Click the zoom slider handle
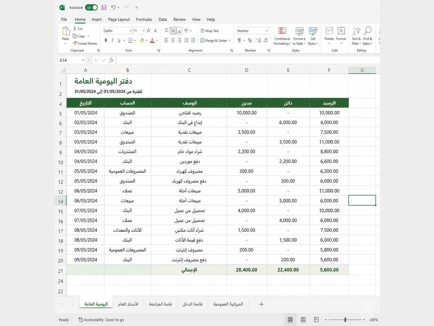This screenshot has height=326, width=434. coord(345,319)
